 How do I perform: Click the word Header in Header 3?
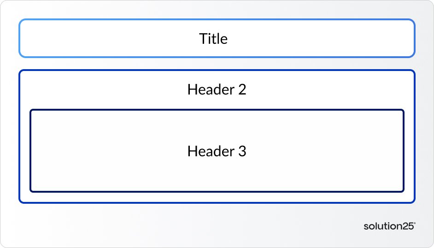[210, 151]
